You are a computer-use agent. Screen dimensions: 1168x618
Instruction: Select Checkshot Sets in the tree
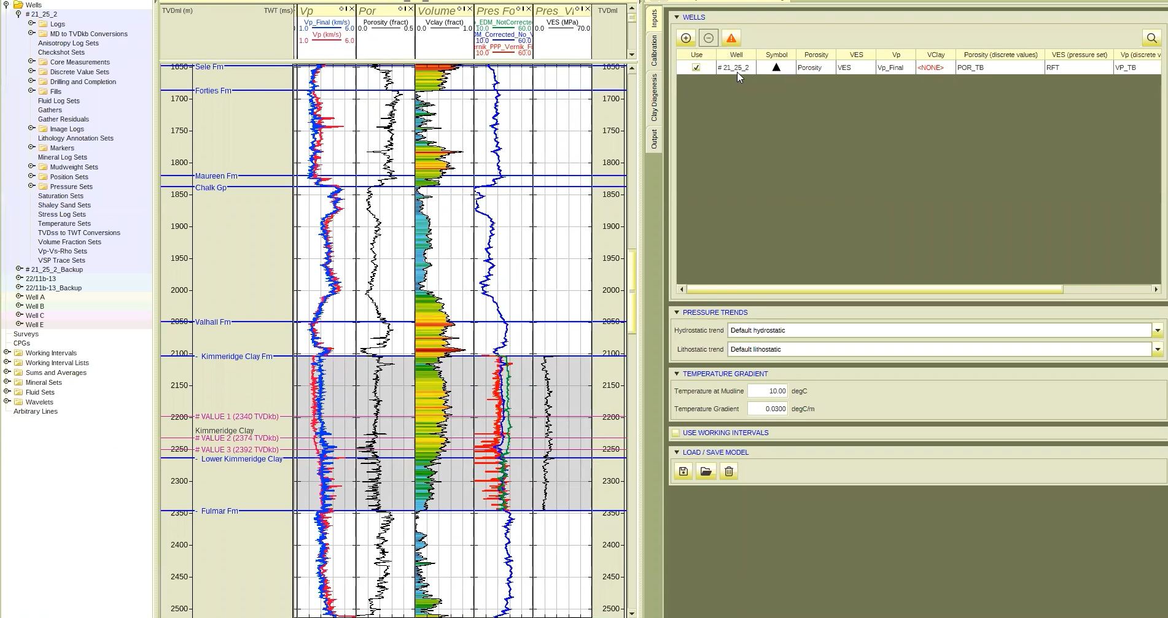[x=61, y=52]
